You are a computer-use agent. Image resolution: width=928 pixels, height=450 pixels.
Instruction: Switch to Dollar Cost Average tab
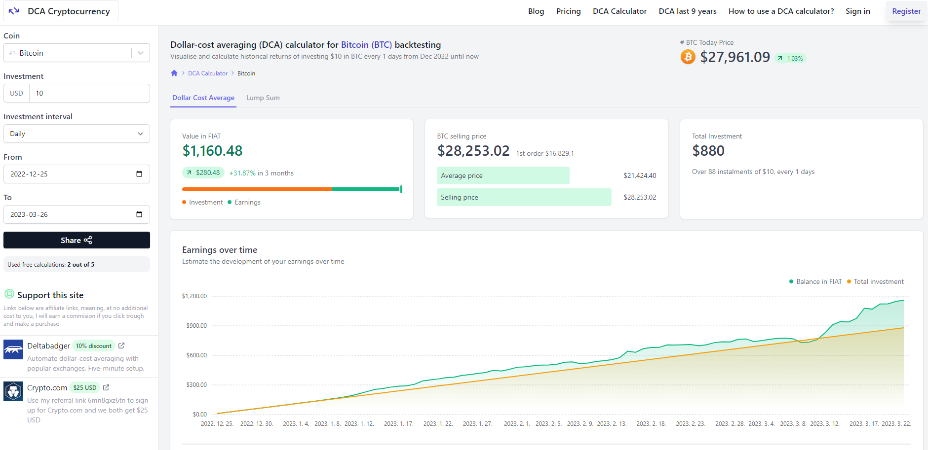point(203,98)
